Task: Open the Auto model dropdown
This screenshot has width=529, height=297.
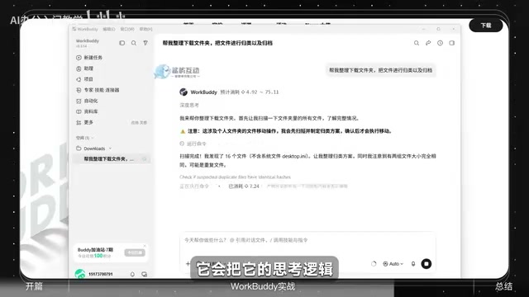Action: [x=393, y=264]
